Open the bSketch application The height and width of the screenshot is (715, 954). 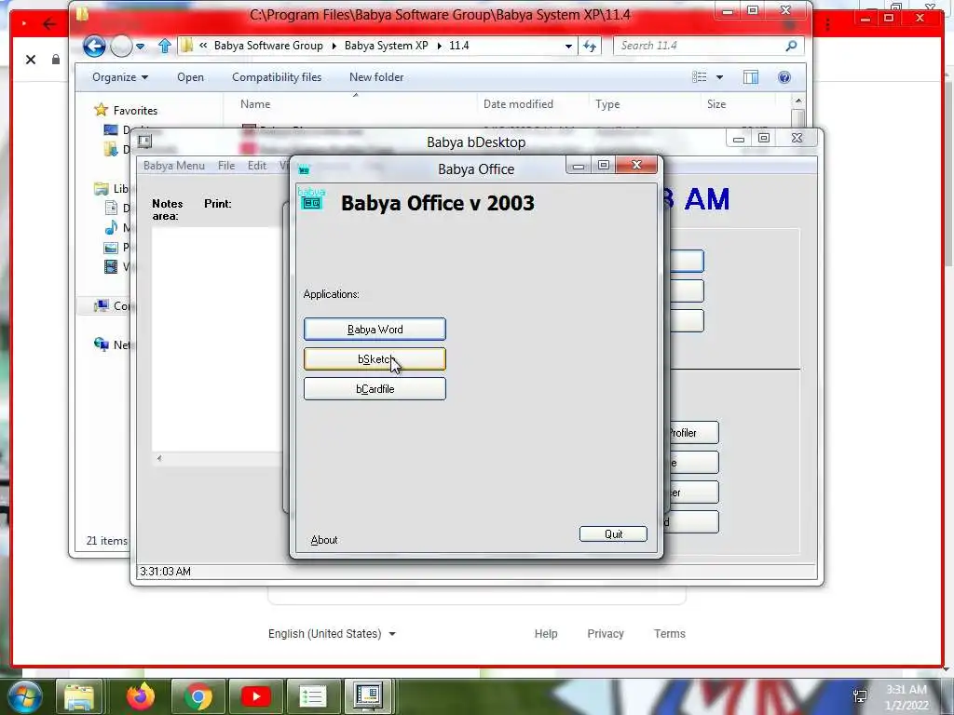click(x=375, y=358)
